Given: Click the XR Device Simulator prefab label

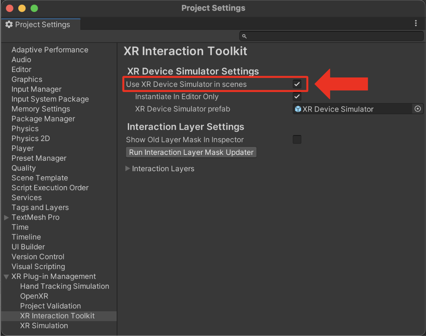Looking at the screenshot, I should [182, 109].
